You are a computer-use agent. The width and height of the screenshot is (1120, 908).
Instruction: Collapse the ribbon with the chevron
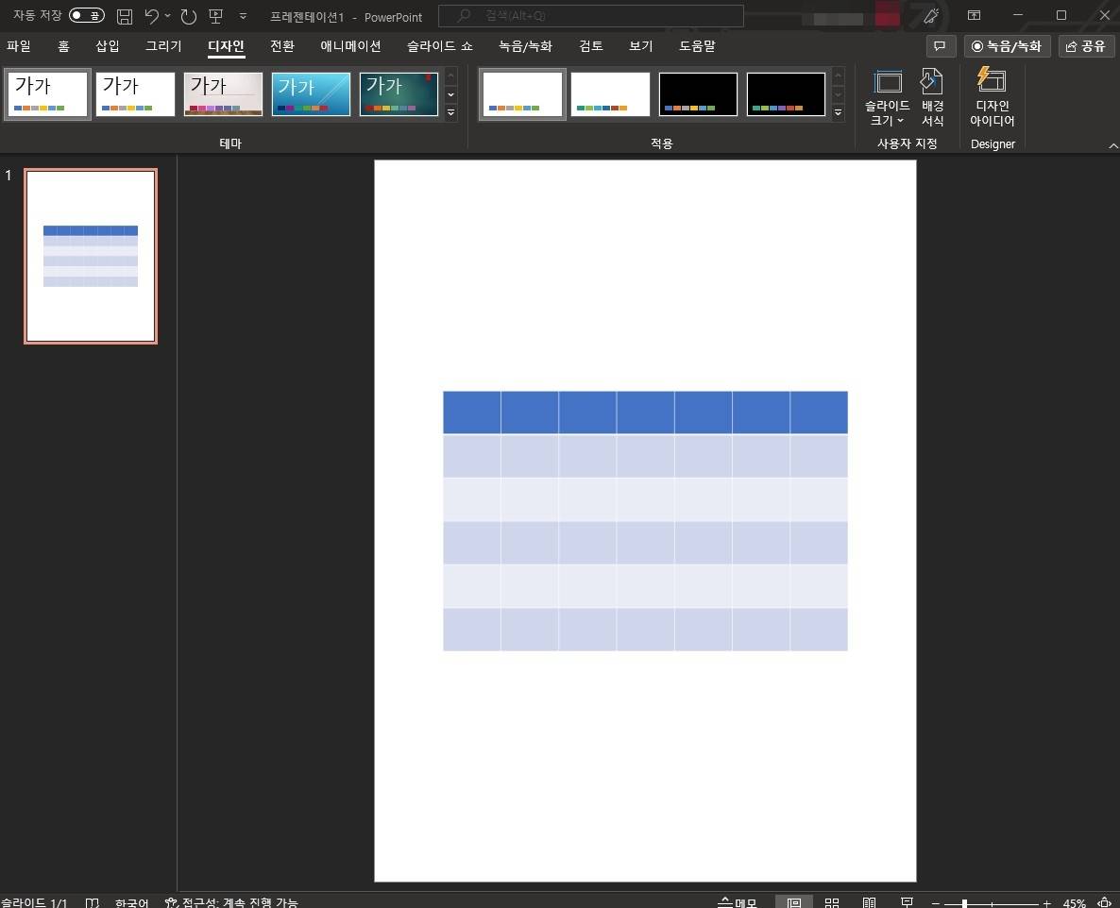[x=1112, y=145]
